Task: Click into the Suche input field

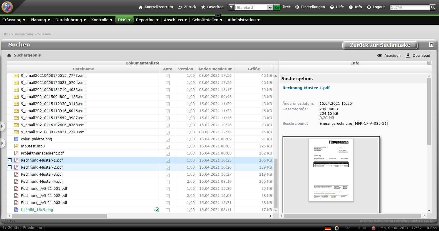Action: coord(410,7)
